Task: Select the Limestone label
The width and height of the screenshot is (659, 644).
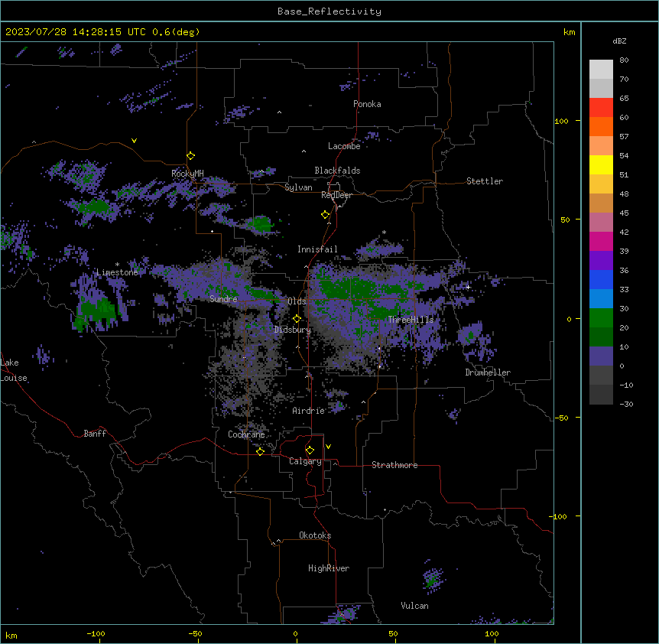Action: (x=117, y=272)
